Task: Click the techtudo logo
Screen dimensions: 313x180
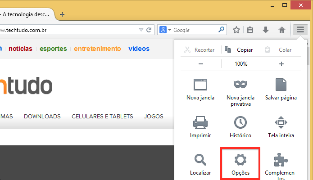Action: pos(26,85)
